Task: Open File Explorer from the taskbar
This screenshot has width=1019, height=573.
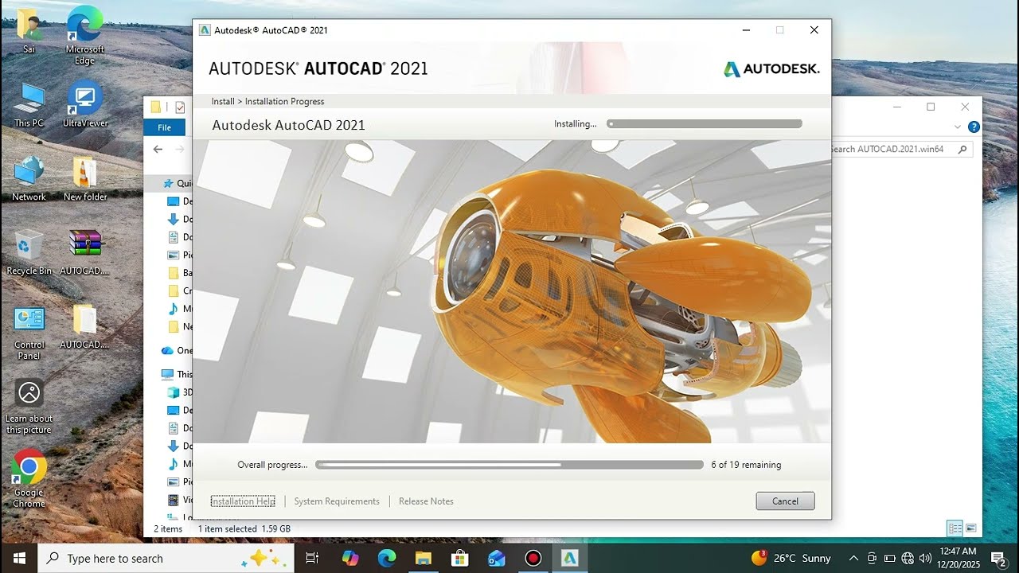Action: pos(424,558)
